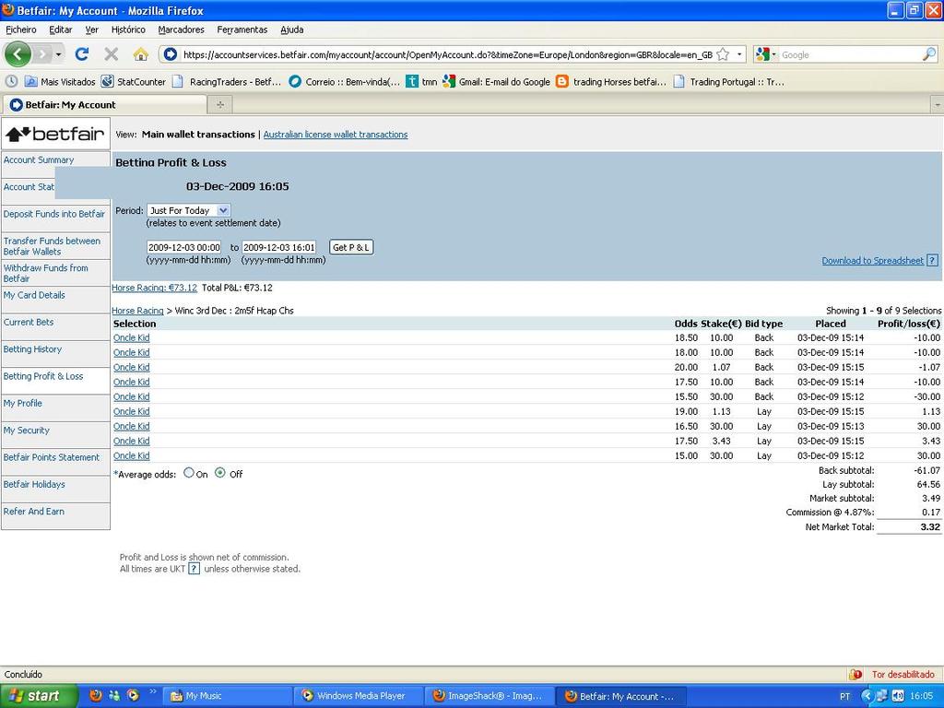
Task: Click the history clock icon in bookmarks bar
Action: [x=11, y=82]
